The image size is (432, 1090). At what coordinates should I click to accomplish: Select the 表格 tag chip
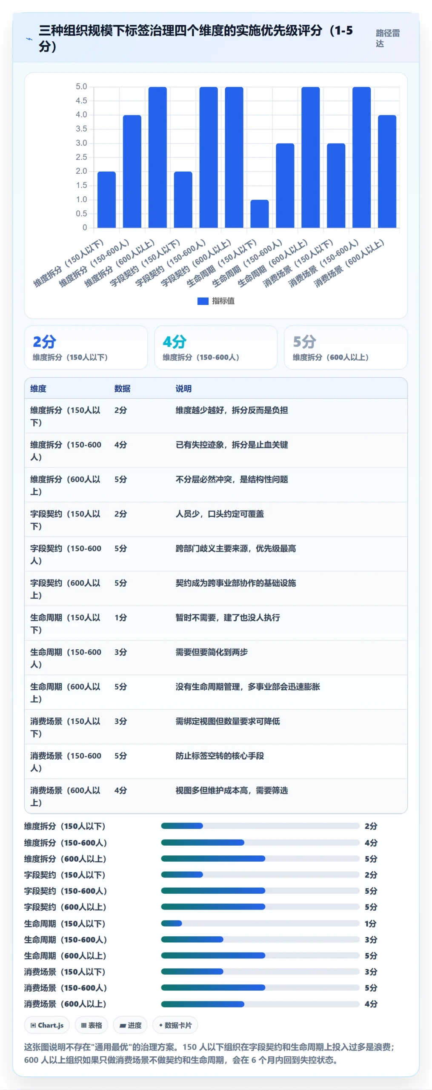pos(92,1025)
